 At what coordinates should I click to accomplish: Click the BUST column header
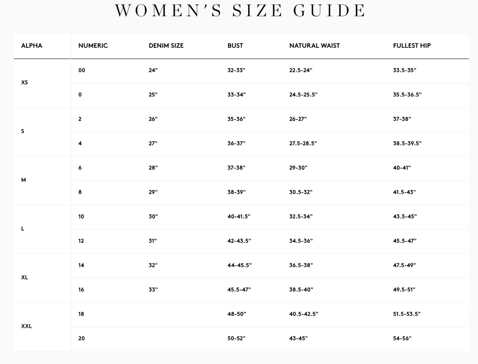236,46
